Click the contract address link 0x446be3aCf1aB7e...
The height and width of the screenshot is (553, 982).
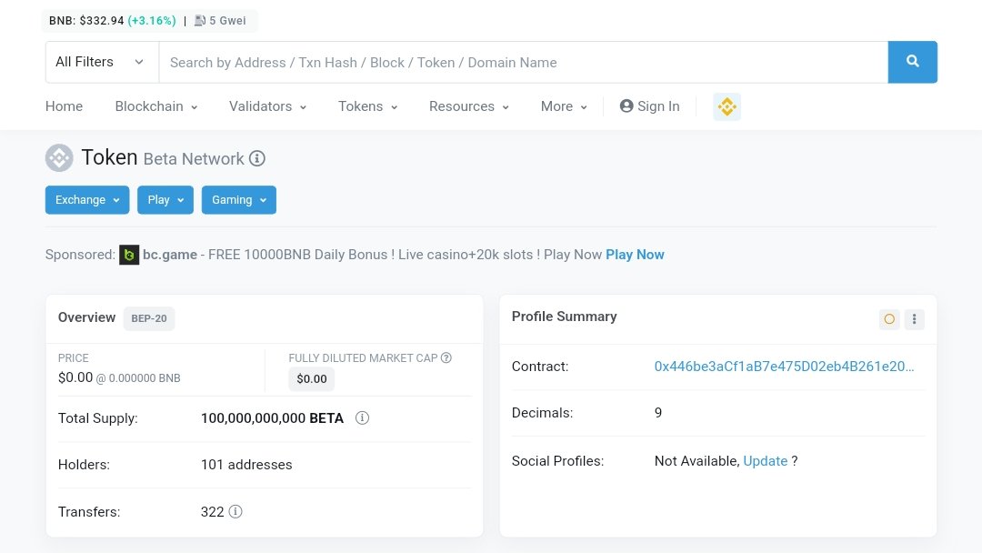[x=784, y=366]
